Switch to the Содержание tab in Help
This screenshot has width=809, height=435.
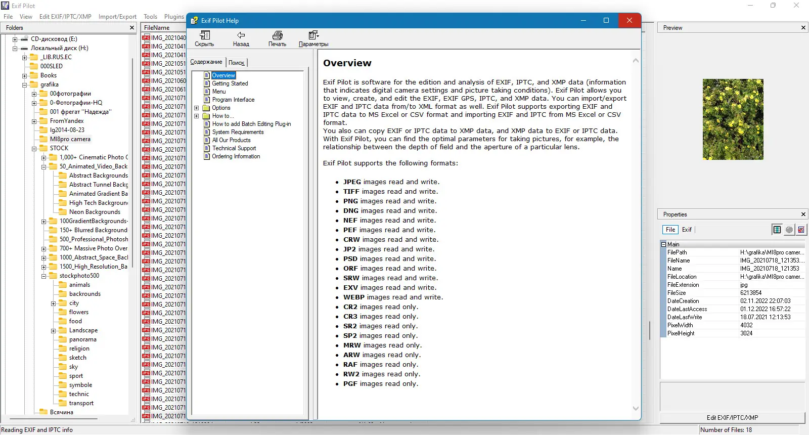point(206,62)
